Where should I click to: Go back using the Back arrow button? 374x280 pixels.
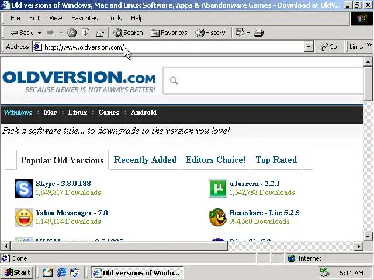click(x=21, y=33)
